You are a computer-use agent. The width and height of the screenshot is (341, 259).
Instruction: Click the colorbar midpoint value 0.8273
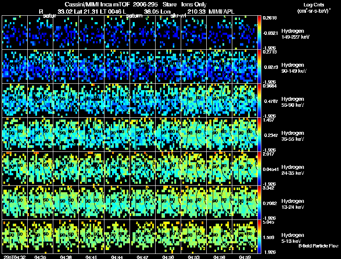pos(270,67)
